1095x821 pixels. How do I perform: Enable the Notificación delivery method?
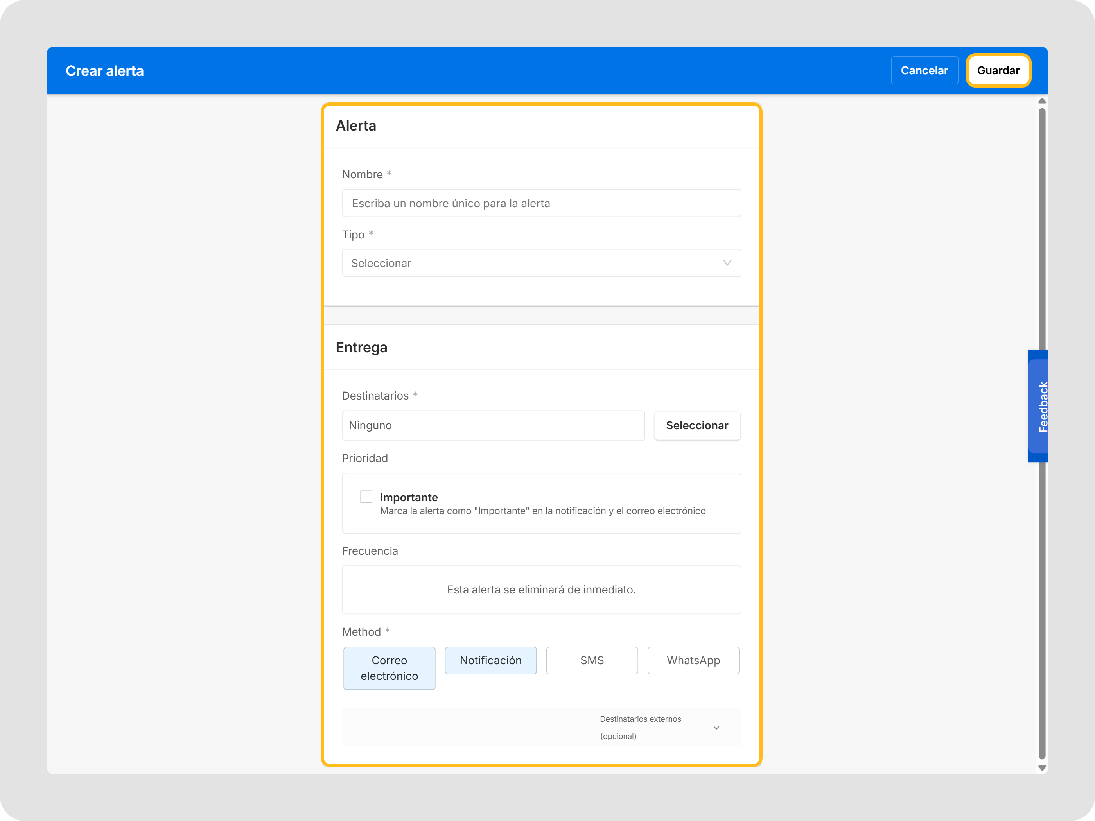pyautogui.click(x=490, y=660)
